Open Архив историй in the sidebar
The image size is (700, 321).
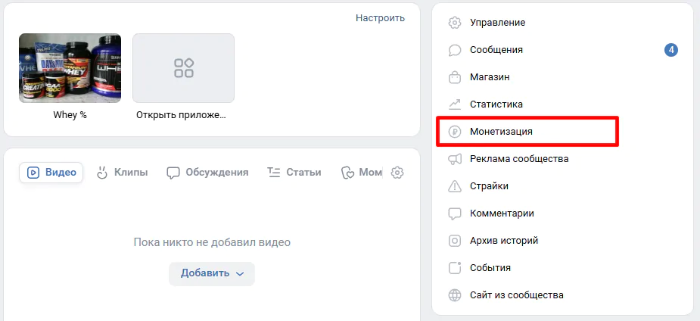pos(503,241)
